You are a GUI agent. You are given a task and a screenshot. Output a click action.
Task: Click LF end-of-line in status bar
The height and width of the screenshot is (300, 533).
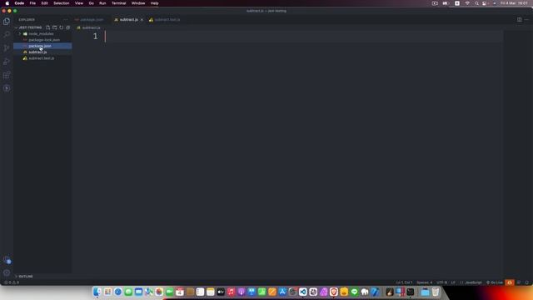[453, 282]
